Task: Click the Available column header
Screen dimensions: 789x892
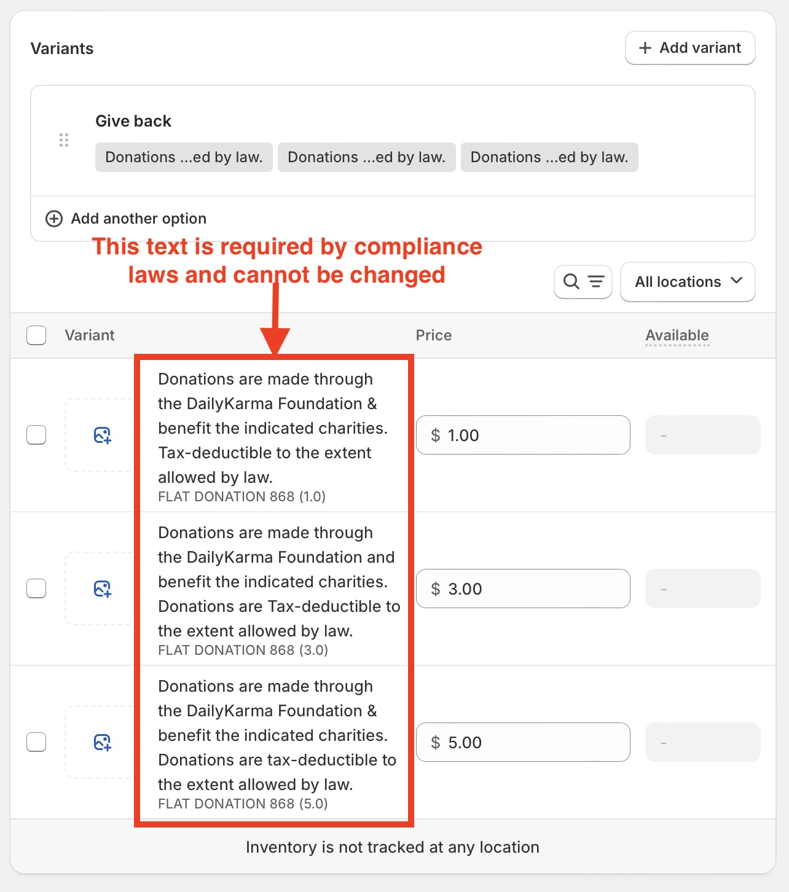Action: click(677, 335)
